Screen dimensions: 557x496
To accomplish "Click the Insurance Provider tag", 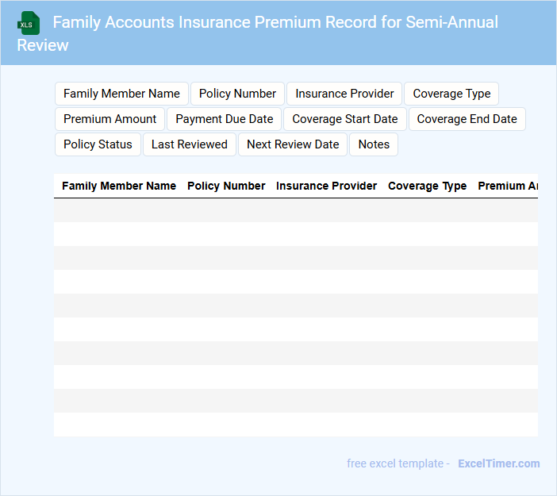I will point(344,94).
